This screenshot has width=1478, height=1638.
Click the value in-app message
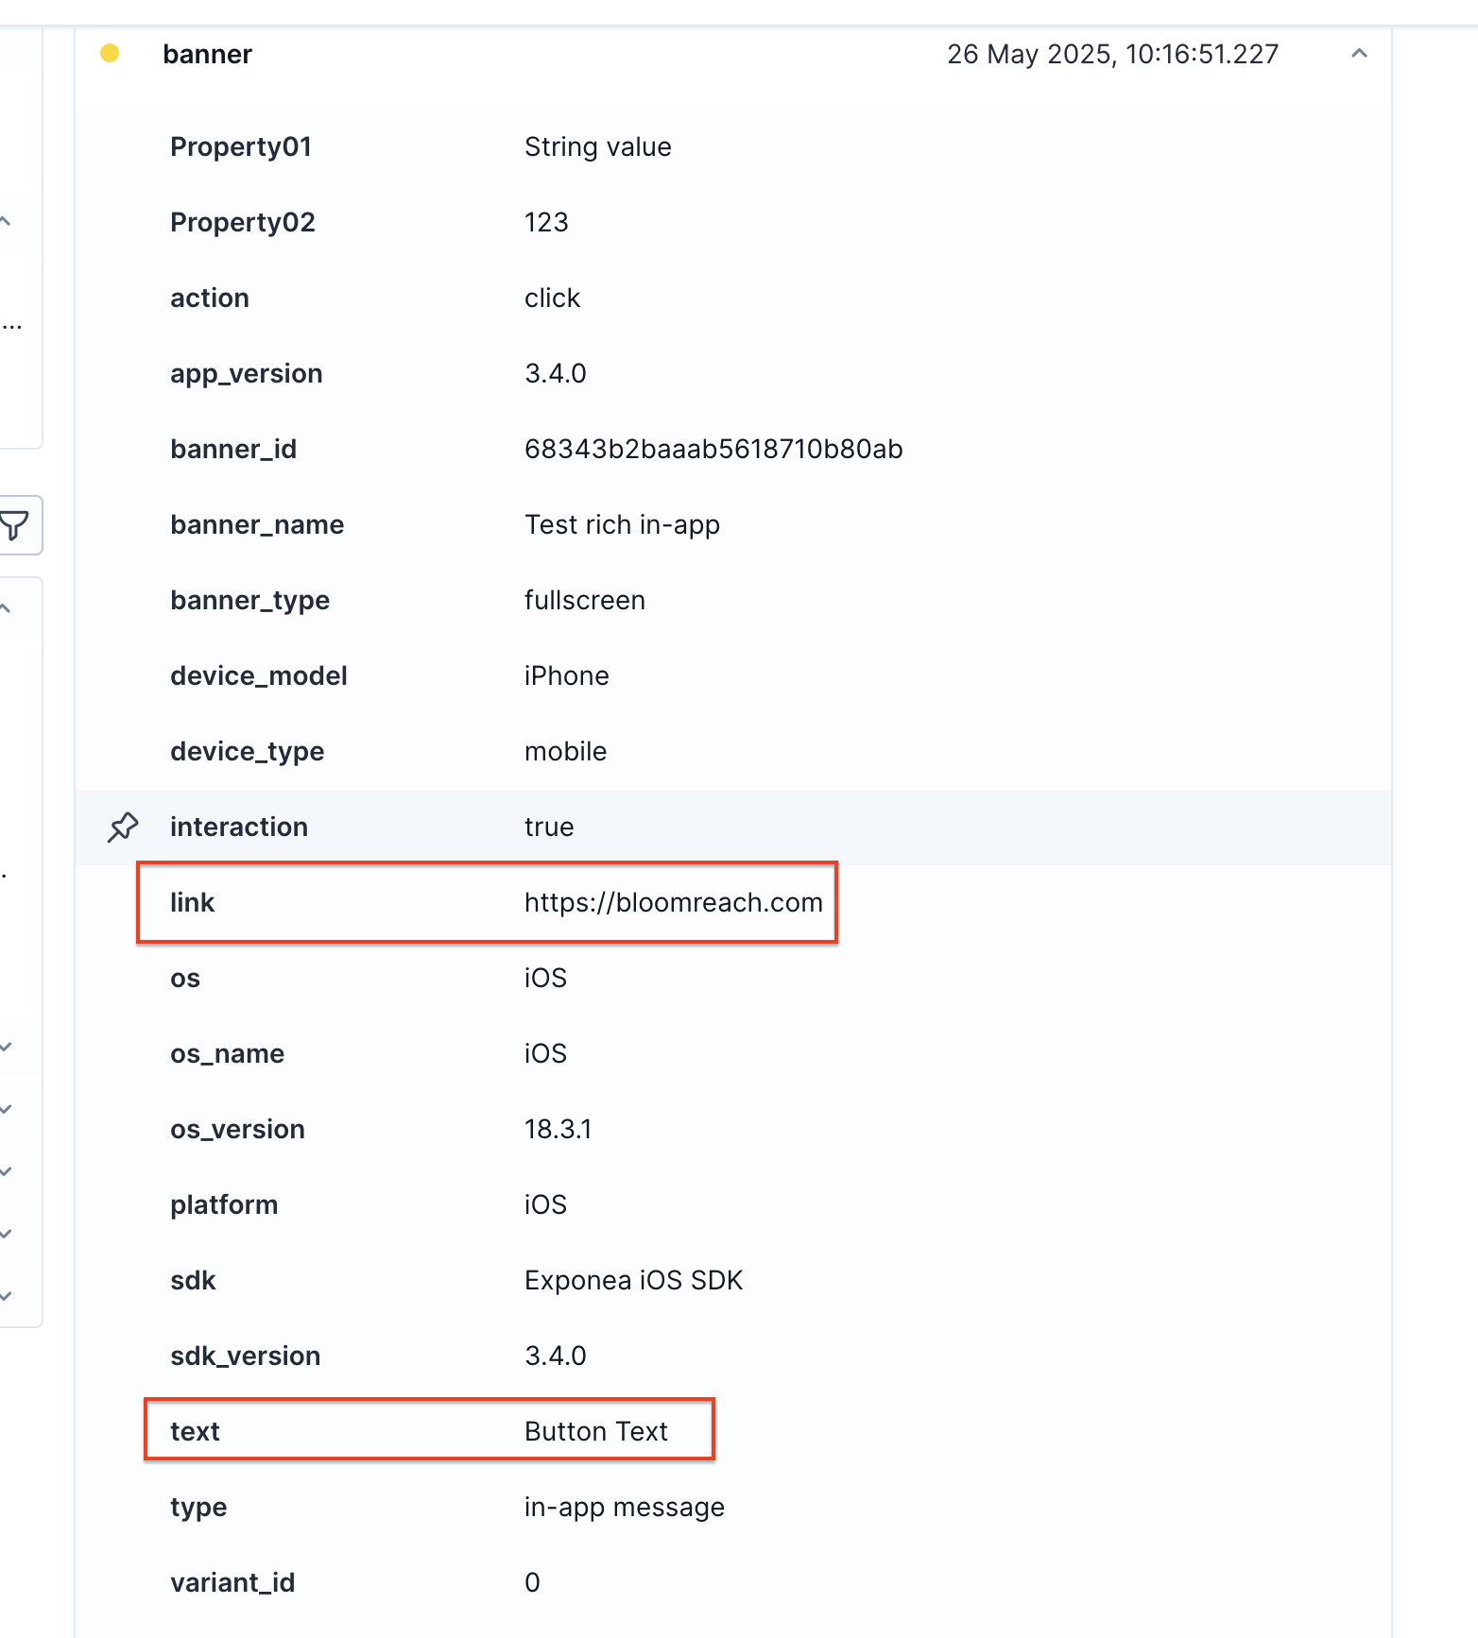tap(625, 1507)
